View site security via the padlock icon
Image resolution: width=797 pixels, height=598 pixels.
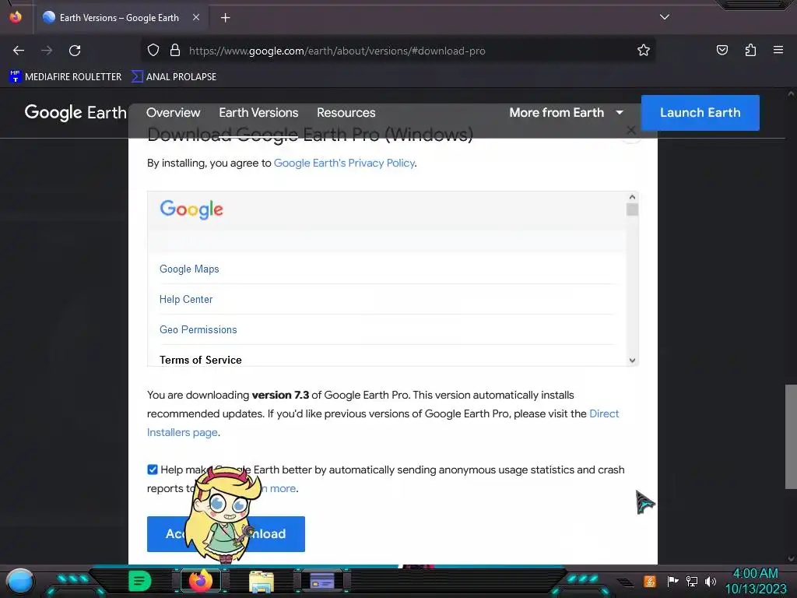click(175, 51)
